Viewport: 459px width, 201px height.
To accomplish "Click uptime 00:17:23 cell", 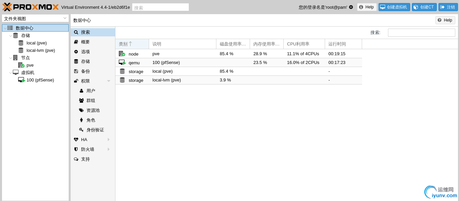I will coord(343,62).
